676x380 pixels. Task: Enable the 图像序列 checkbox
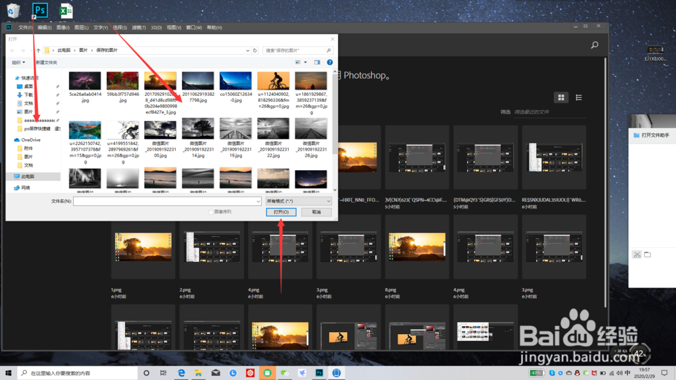211,212
